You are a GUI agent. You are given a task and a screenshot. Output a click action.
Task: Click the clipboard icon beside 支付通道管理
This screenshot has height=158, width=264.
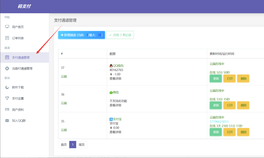click(7, 57)
